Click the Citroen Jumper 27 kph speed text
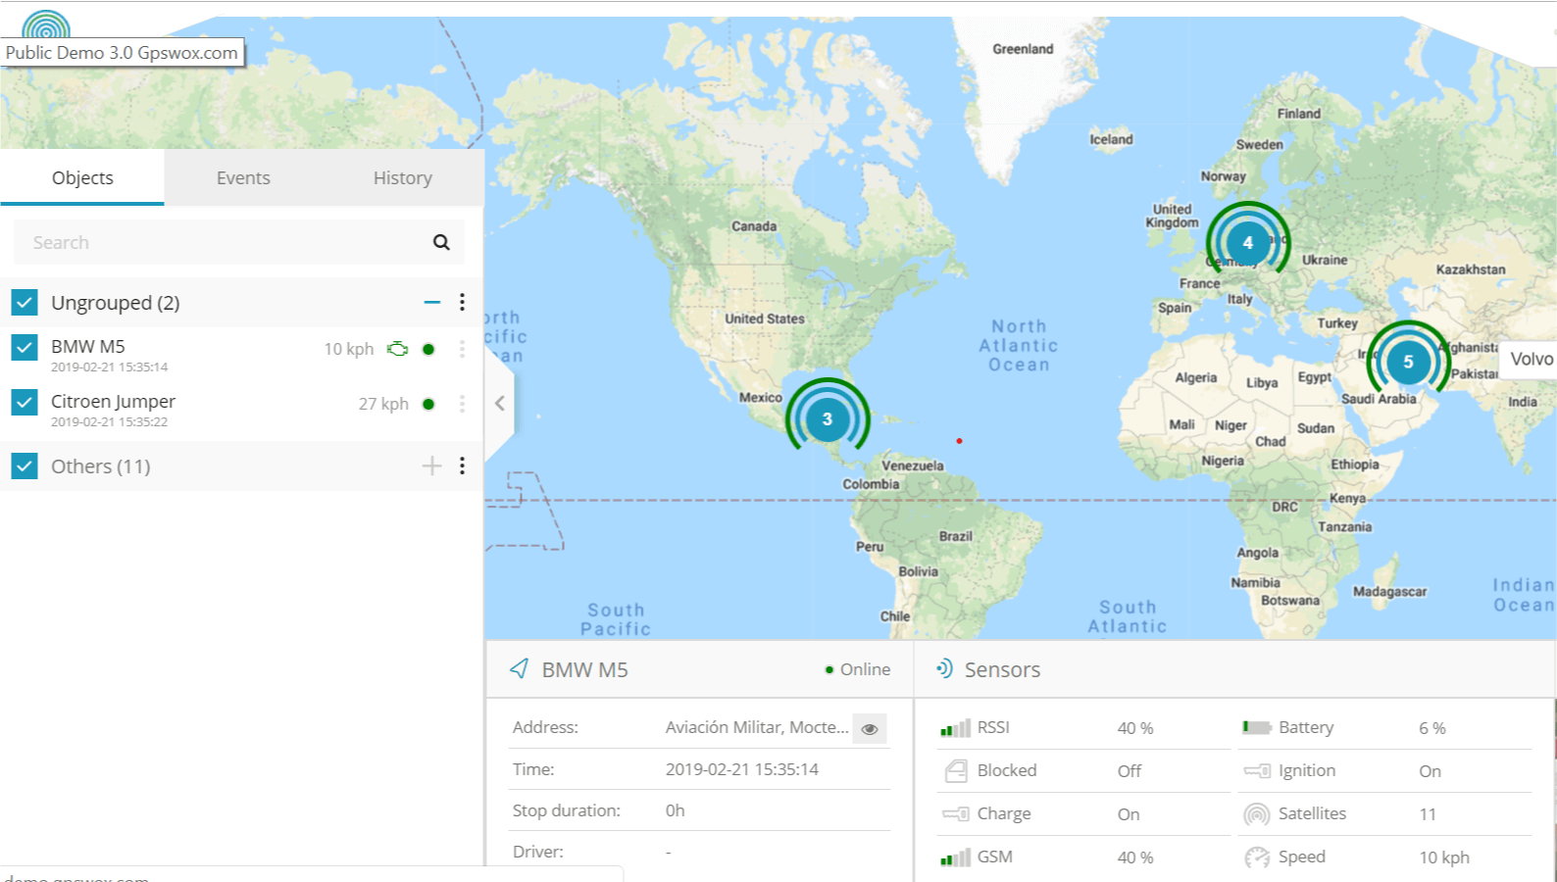The image size is (1557, 882). [383, 404]
